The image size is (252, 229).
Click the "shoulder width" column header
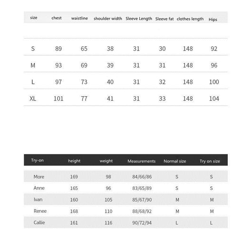pos(107,19)
